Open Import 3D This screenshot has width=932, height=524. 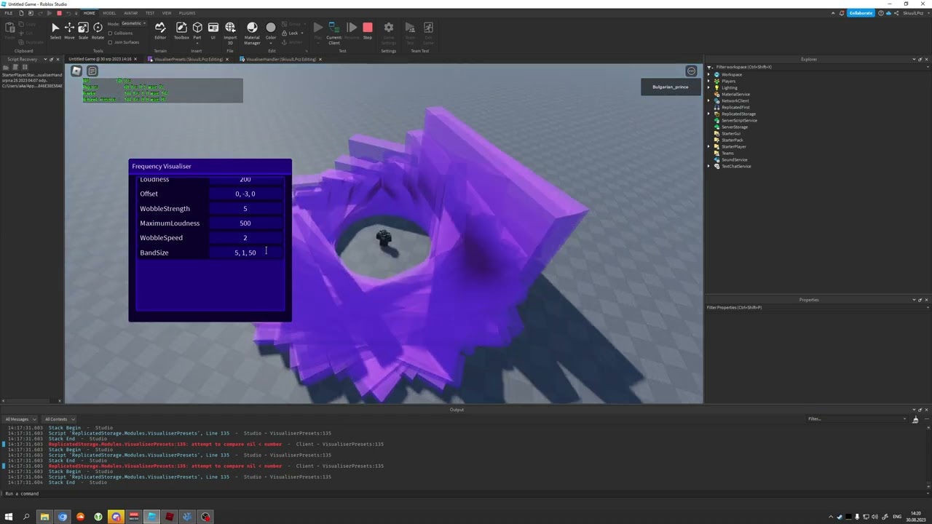[x=230, y=32]
